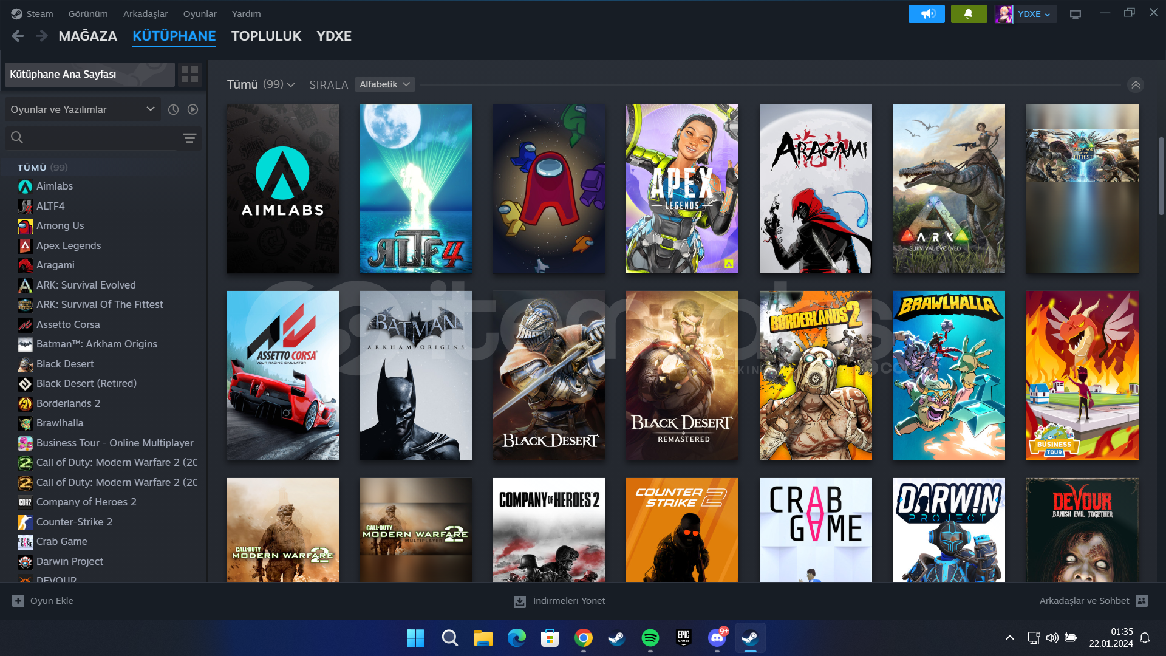Open the Brawlhalla cover thumbnail
This screenshot has width=1166, height=656.
[949, 375]
